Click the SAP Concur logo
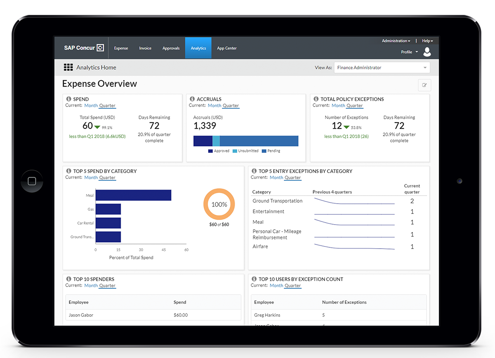 pyautogui.click(x=83, y=47)
